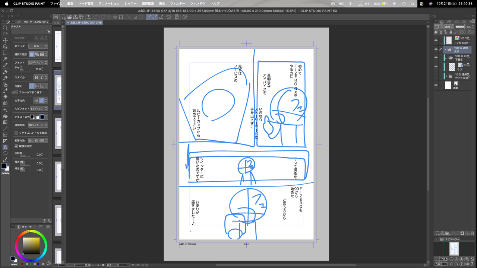This screenshot has width=477, height=268.
Task: Open the レイヤー menu
Action: (131, 3)
